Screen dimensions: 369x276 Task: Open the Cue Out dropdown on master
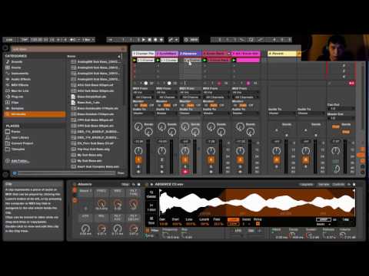coord(341,109)
